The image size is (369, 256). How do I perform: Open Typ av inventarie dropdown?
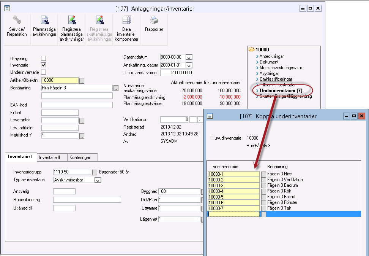[98, 180]
